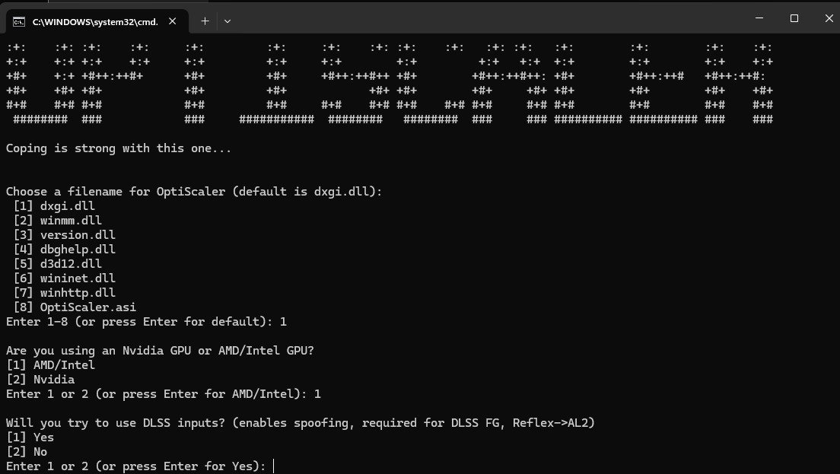Viewport: 840px width, 474px height.
Task: Open a new terminal tab
Action: point(205,21)
